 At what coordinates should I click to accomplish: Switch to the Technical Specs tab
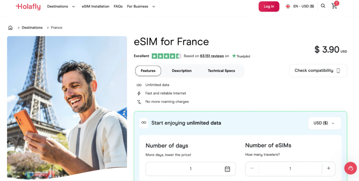[221, 71]
